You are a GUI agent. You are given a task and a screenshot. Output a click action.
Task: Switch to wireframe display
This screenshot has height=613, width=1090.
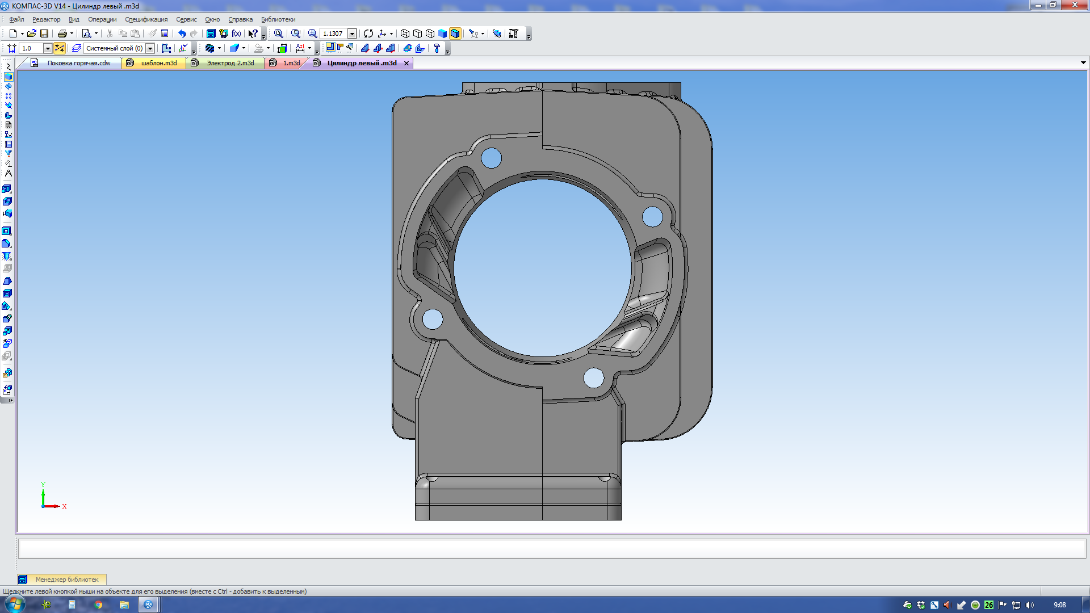pos(405,33)
